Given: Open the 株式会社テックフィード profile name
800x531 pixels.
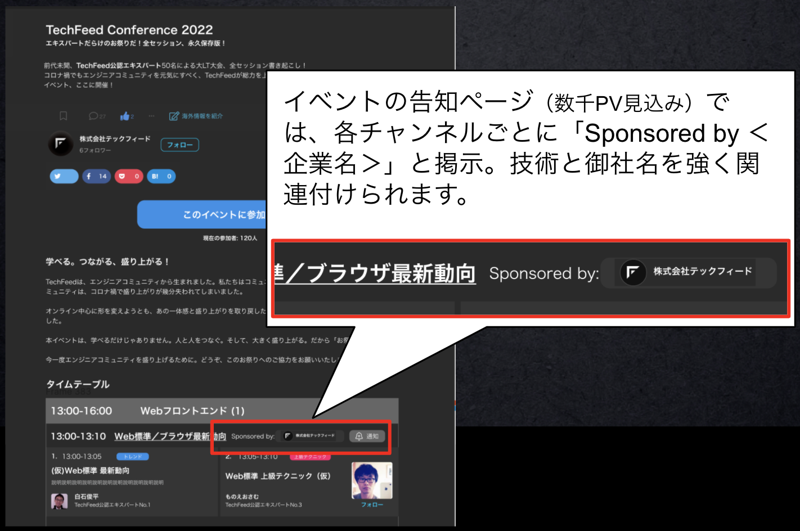Looking at the screenshot, I should click(115, 138).
